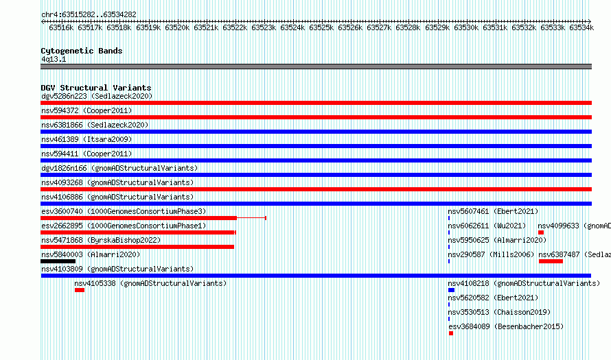The width and height of the screenshot is (611, 360).
Task: Click the small red bar under esv3684089
Action: pos(451,333)
